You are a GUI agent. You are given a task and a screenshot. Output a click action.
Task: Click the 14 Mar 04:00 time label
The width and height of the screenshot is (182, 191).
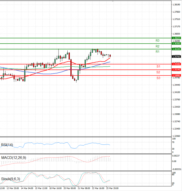point(27,188)
